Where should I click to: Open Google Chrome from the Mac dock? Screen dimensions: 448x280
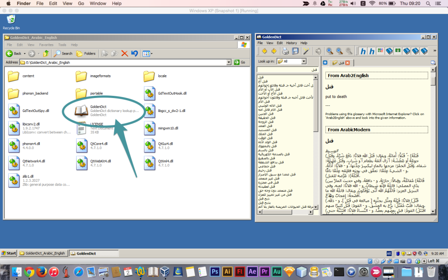(x=29, y=272)
